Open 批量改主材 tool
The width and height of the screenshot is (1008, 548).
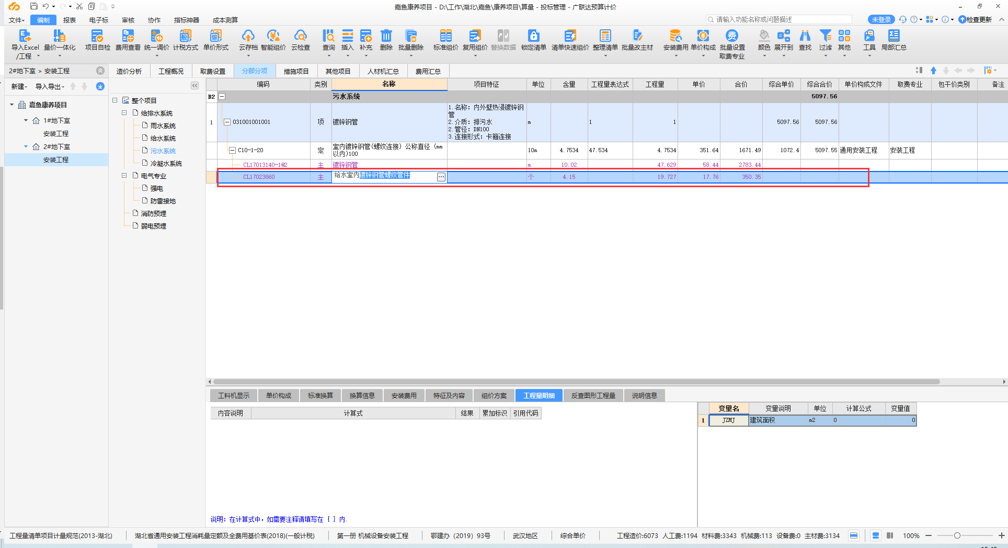click(x=637, y=40)
